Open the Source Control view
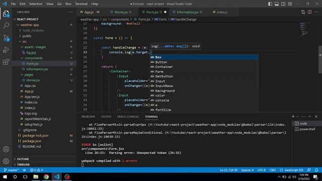Viewport: 322px width, 181px height. [6, 38]
